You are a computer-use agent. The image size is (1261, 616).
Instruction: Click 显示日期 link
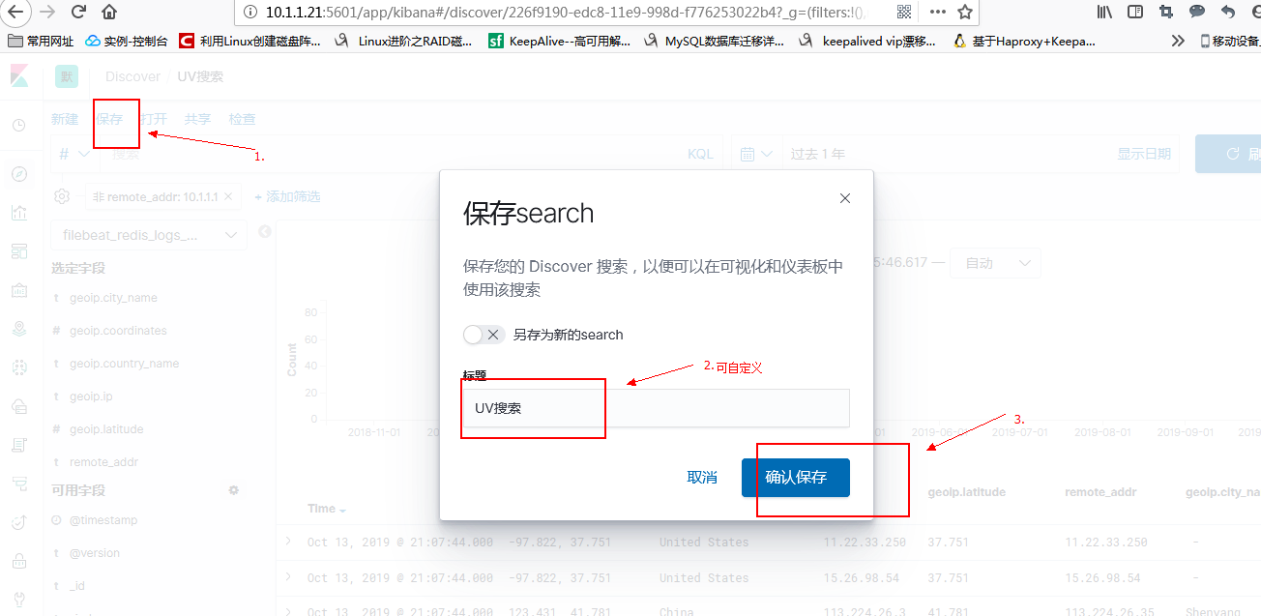click(1144, 154)
